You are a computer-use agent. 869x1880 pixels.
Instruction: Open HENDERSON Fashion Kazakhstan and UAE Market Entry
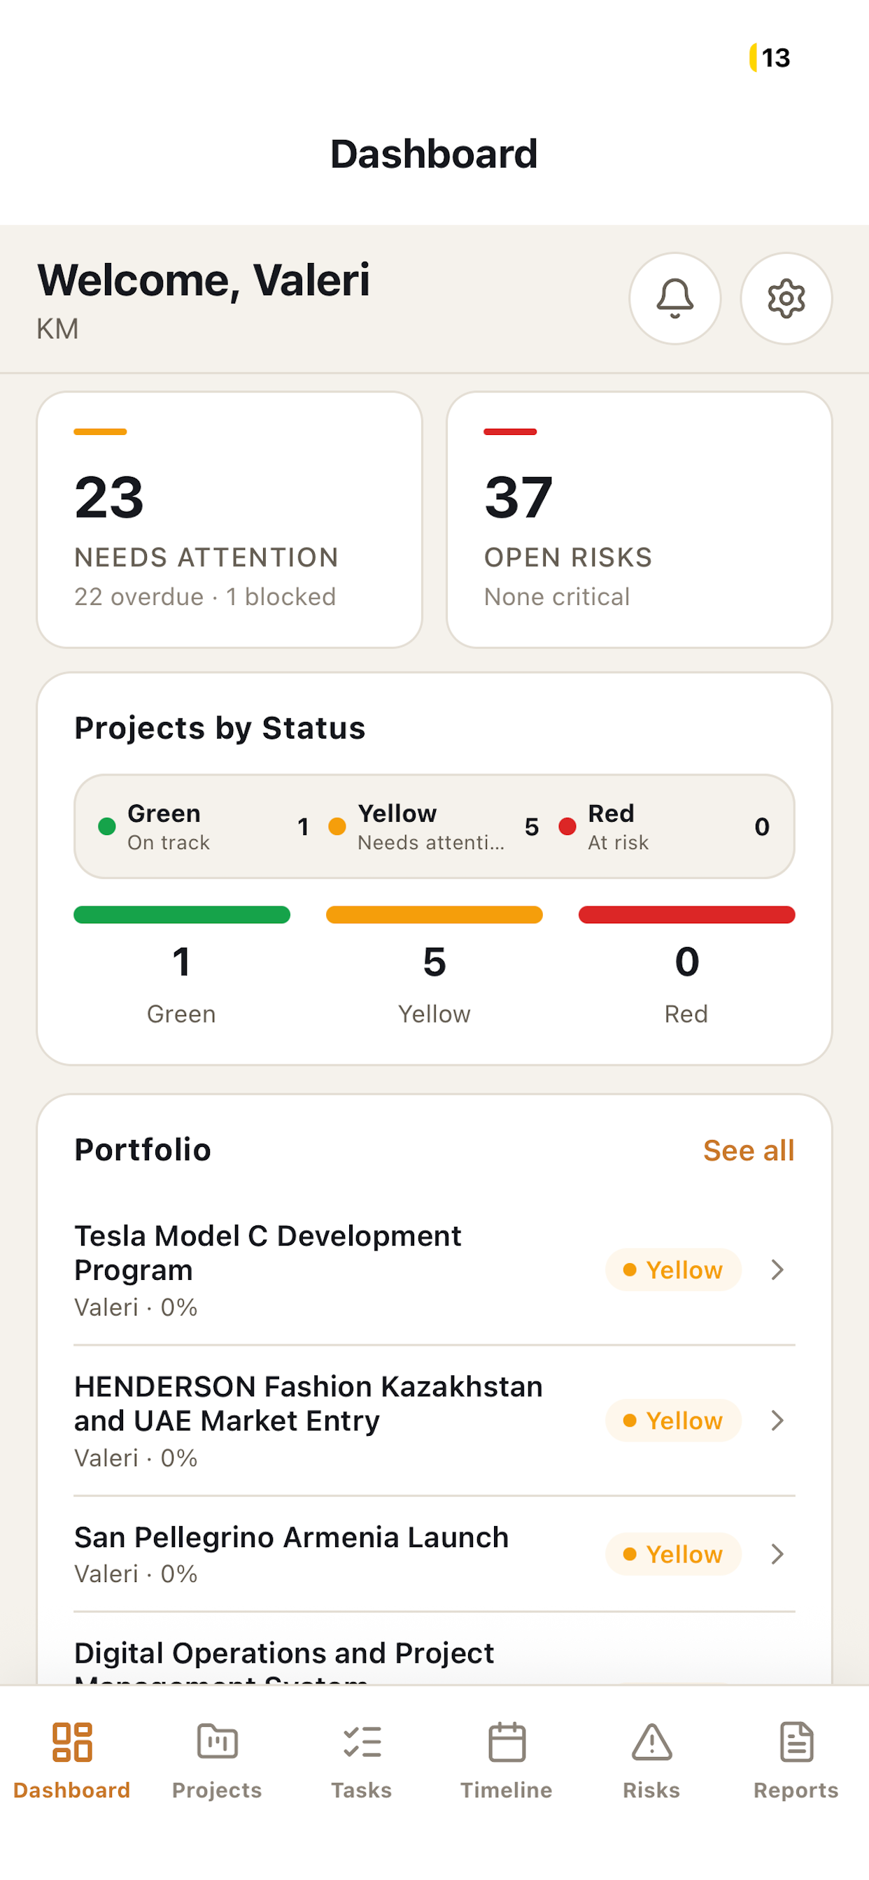[434, 1420]
